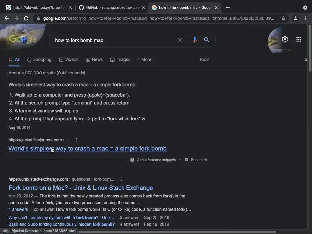
Task: Open the 4 answers link
Action: point(18,209)
